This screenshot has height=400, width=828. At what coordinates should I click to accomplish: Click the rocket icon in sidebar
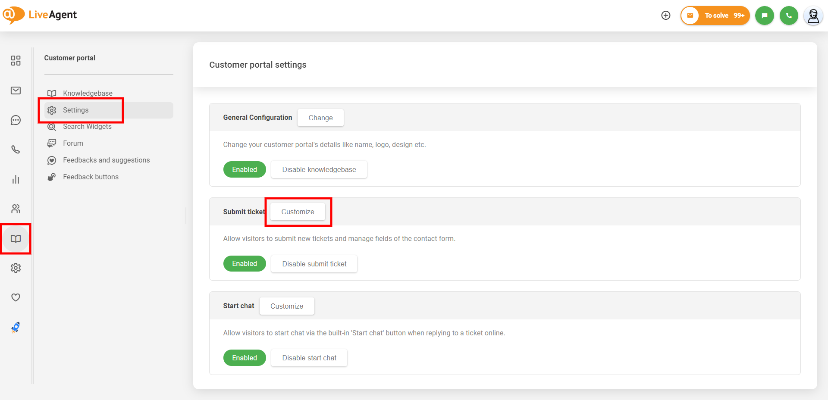pos(16,328)
